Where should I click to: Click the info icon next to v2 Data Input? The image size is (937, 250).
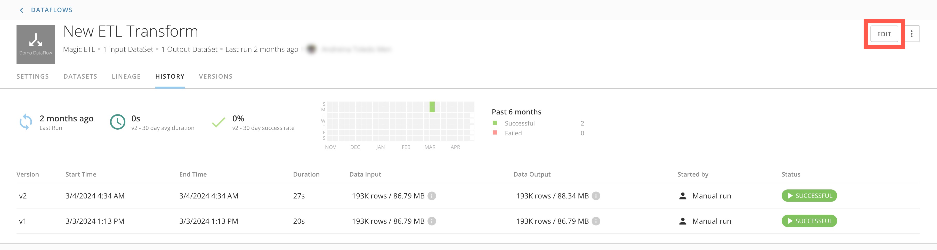[432, 196]
